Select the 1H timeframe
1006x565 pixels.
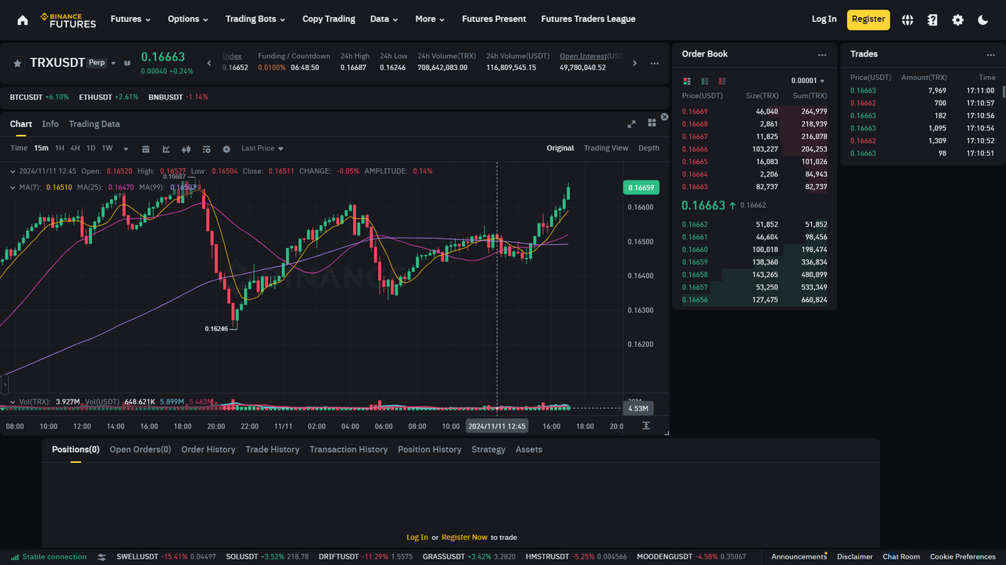click(x=60, y=148)
